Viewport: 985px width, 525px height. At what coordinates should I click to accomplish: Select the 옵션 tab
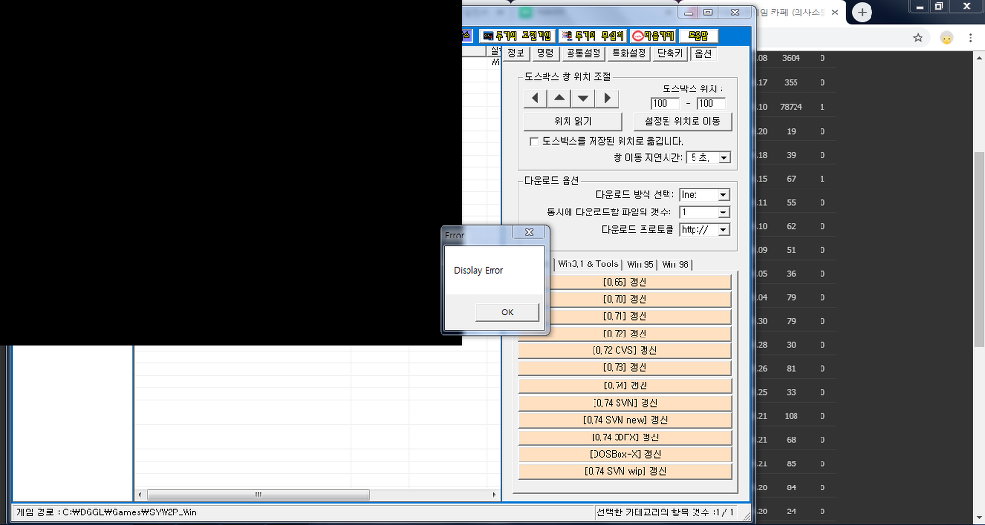click(x=703, y=54)
